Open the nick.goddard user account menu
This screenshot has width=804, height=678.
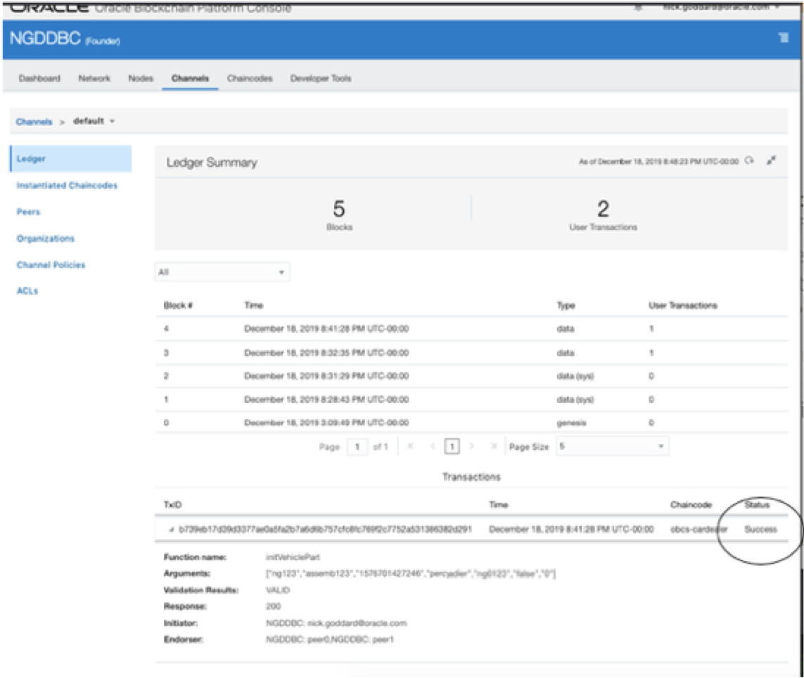[721, 7]
